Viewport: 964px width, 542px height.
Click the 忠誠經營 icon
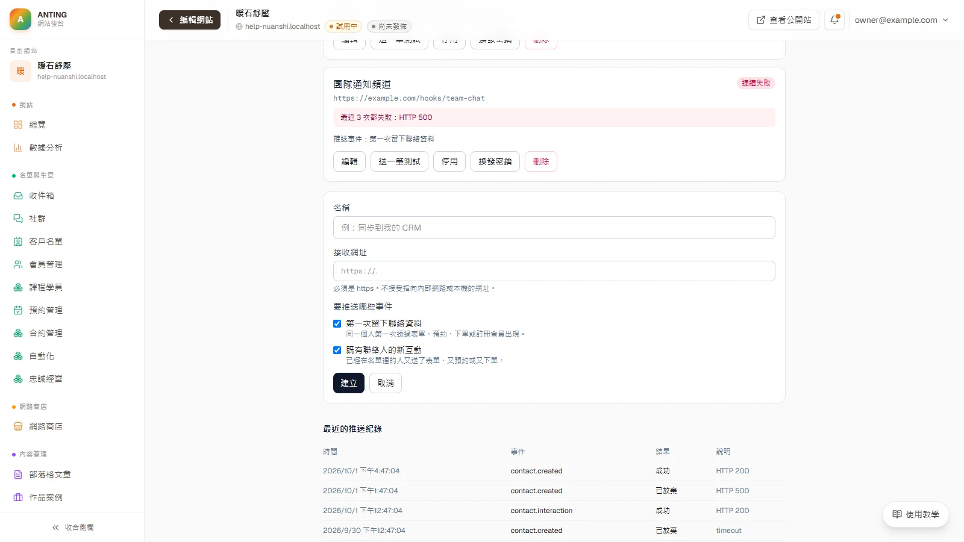[18, 379]
